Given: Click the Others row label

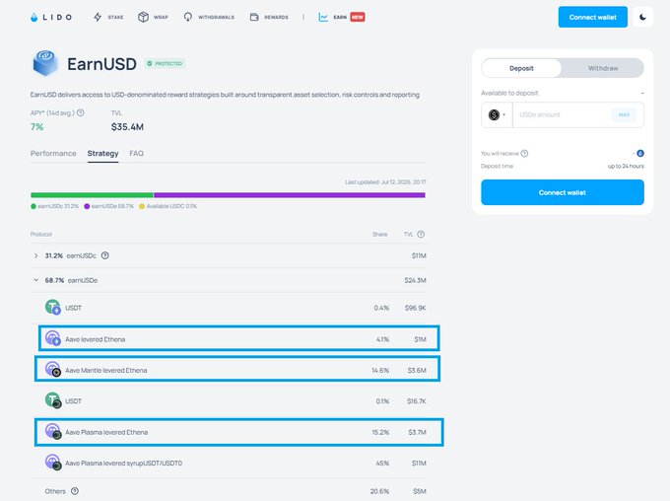Looking at the screenshot, I should 55,491.
